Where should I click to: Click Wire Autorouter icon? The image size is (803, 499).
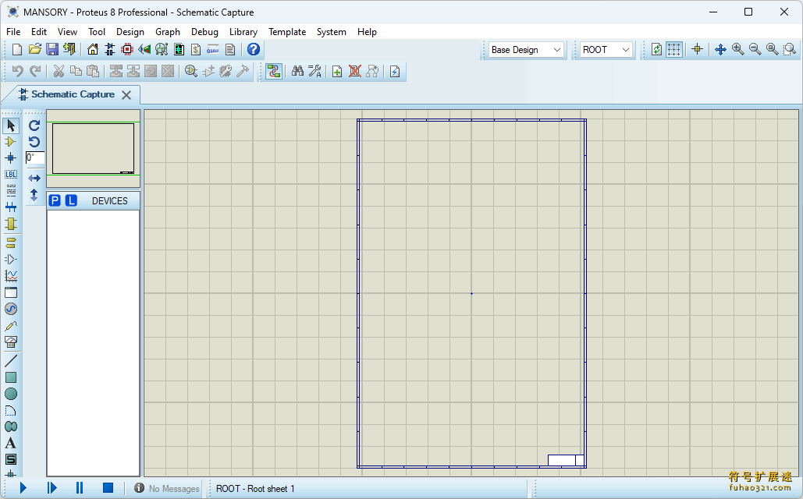point(274,71)
